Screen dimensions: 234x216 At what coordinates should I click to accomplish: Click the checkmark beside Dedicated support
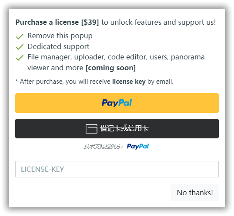point(20,47)
